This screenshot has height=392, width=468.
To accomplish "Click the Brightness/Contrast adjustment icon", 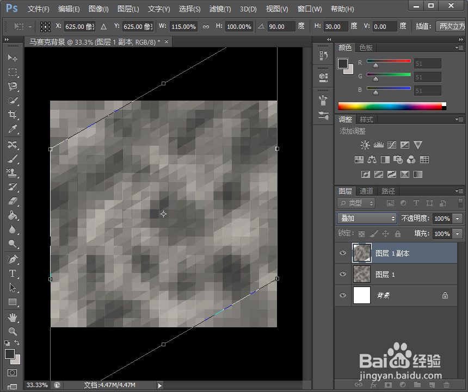I will (x=365, y=145).
